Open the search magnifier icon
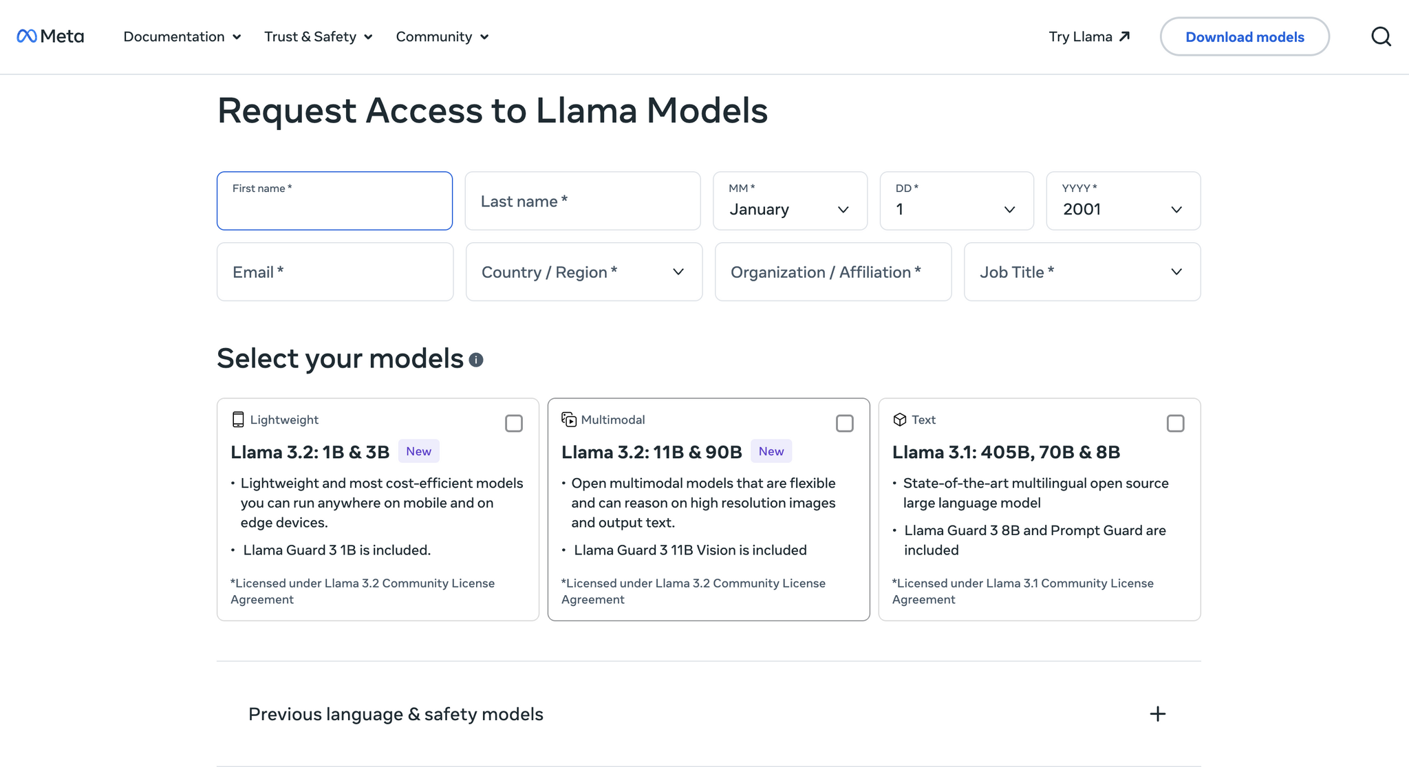The image size is (1409, 767). click(x=1381, y=36)
